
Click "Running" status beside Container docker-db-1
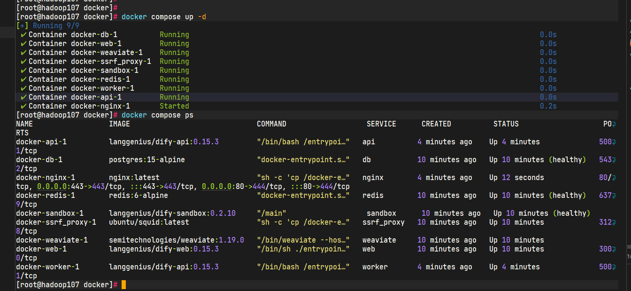pos(174,35)
